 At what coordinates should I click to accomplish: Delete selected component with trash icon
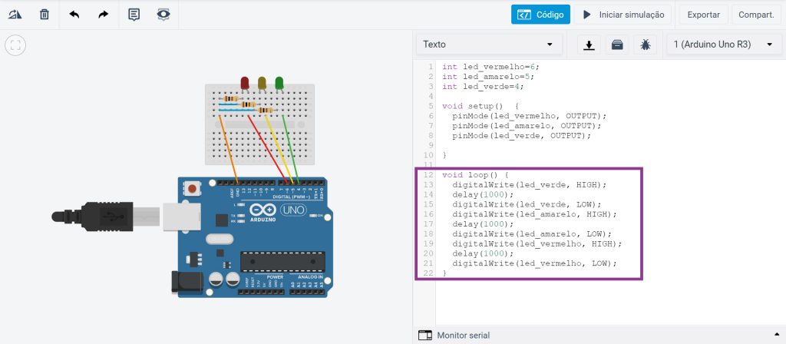(x=45, y=15)
